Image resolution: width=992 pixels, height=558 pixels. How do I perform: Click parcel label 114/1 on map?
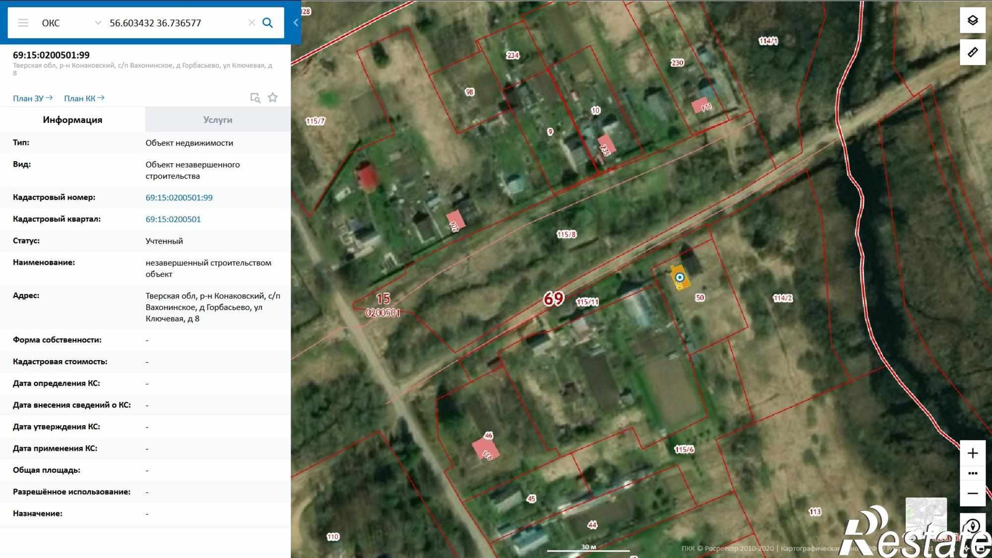768,41
